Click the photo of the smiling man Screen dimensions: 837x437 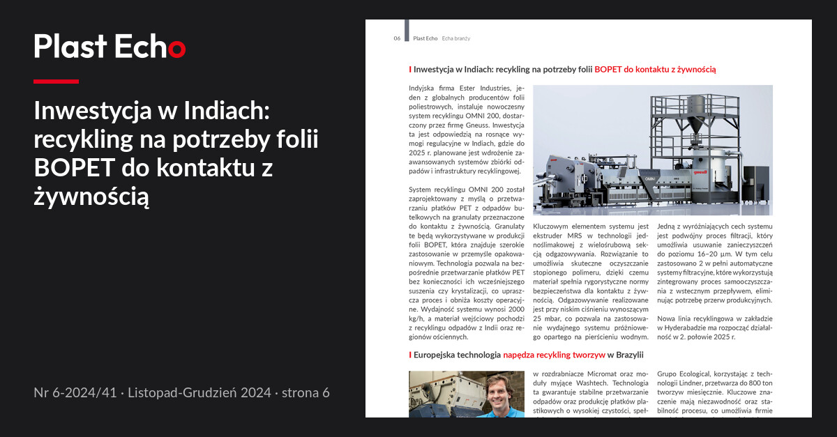(467, 394)
